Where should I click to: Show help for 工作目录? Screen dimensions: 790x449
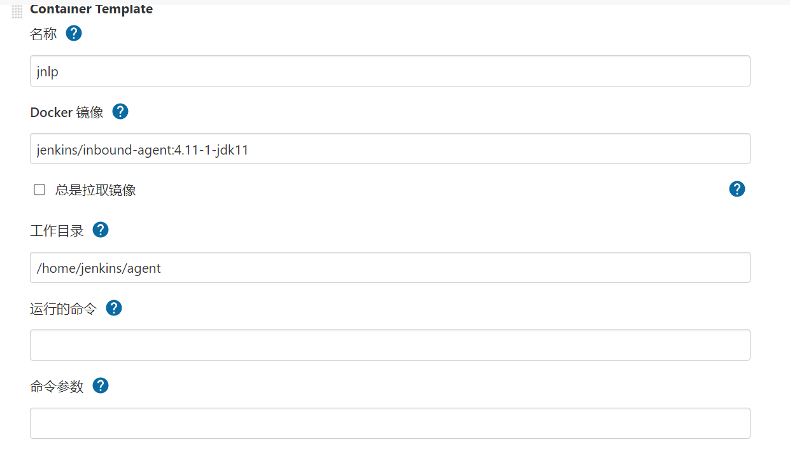tap(101, 230)
